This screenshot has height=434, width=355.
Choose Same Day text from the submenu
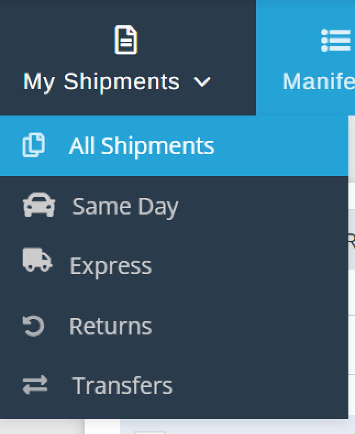[x=125, y=207]
